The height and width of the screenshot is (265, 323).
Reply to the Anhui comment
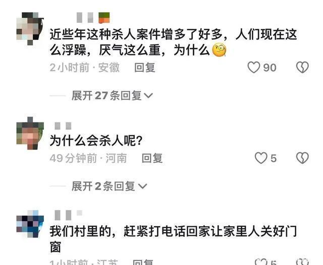point(145,67)
